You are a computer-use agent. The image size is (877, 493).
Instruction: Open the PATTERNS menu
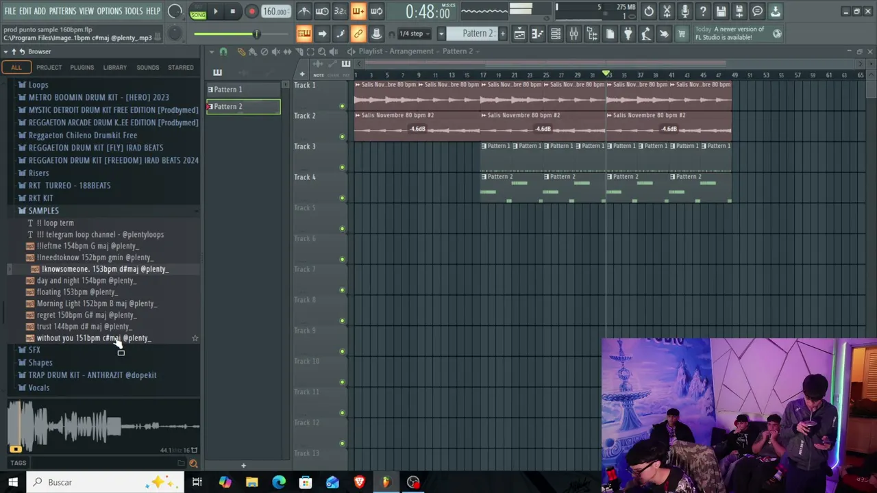pyautogui.click(x=62, y=11)
